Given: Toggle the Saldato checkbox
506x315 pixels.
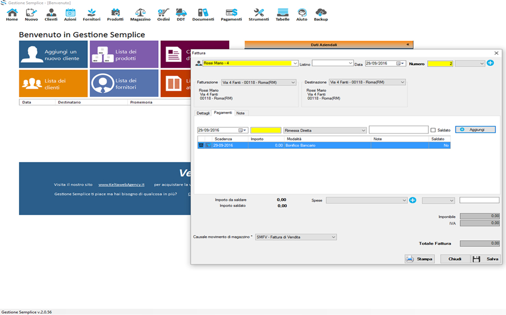Looking at the screenshot, I should 433,130.
